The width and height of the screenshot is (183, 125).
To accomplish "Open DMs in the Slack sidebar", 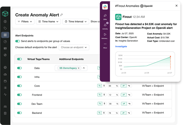I will tap(105, 17).
